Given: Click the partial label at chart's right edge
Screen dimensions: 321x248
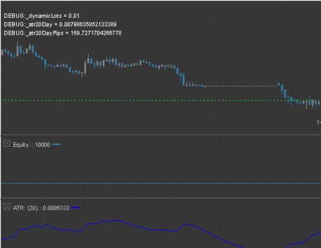Looking at the screenshot, I should pos(319,122).
